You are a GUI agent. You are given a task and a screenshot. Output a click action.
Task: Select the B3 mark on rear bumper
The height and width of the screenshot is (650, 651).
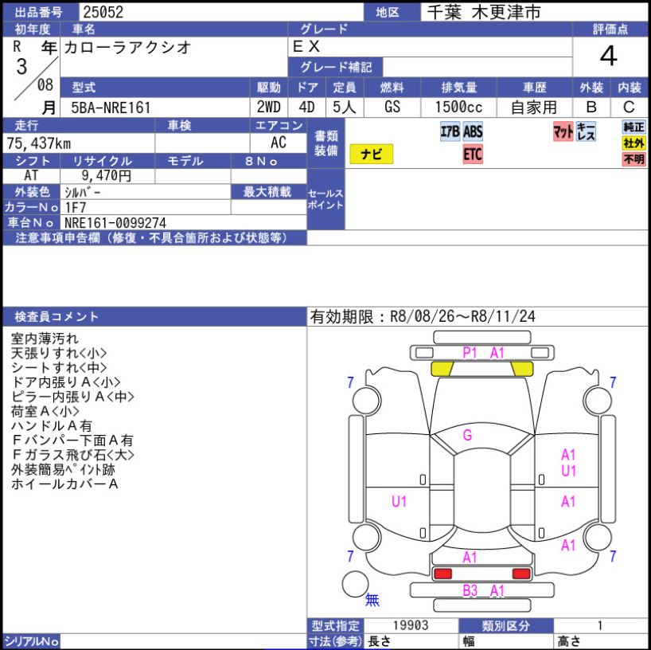pyautogui.click(x=470, y=590)
